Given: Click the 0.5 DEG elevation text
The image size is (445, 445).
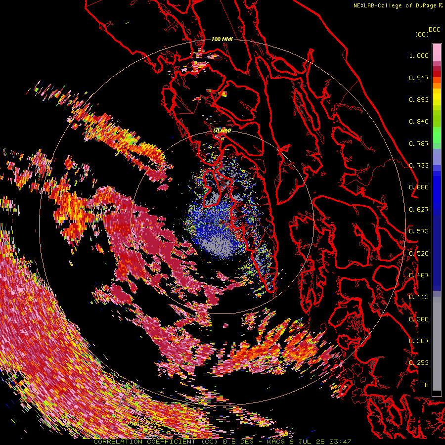Looking at the screenshot, I should coord(237,442).
